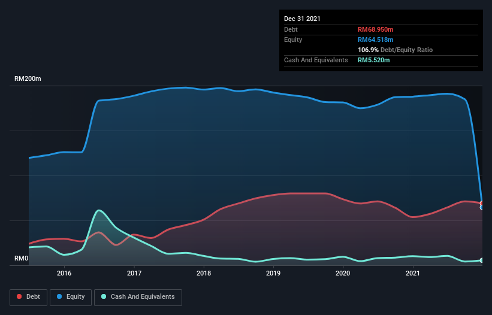Click the Debt label in tooltip

click(291, 29)
